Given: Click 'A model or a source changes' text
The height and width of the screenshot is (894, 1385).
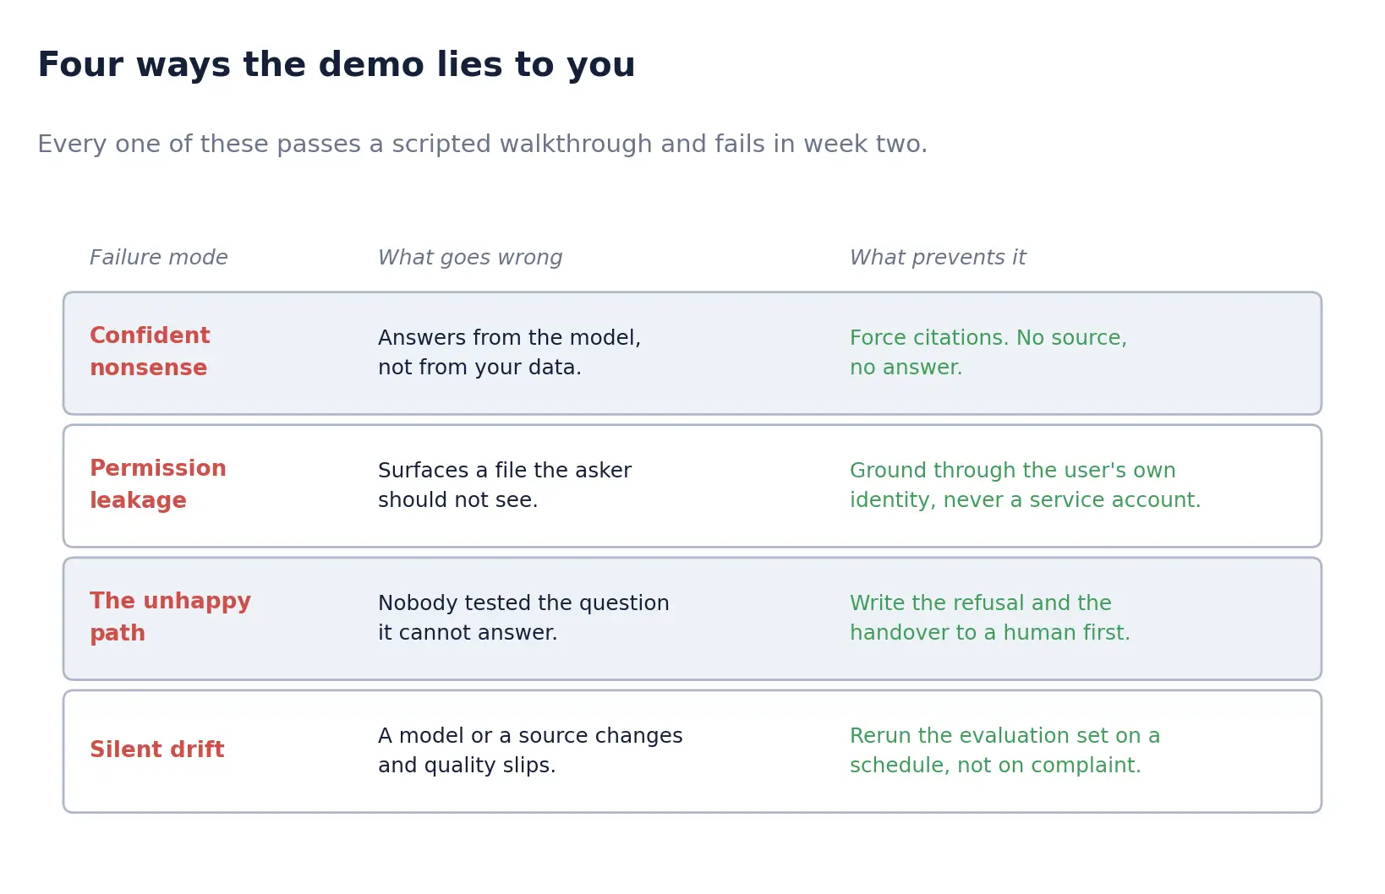Looking at the screenshot, I should coord(530,750).
